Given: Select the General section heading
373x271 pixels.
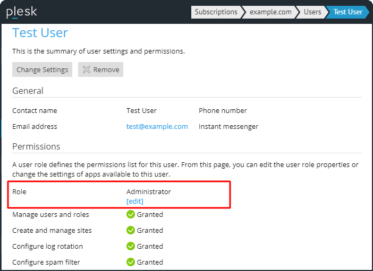Looking at the screenshot, I should [x=28, y=91].
